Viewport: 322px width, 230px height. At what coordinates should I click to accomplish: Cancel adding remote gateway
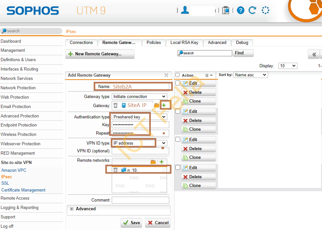coord(158,223)
